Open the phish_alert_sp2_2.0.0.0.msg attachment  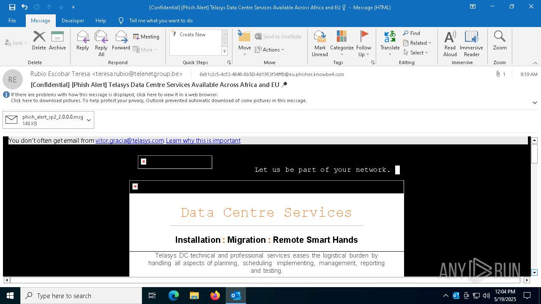click(44, 120)
